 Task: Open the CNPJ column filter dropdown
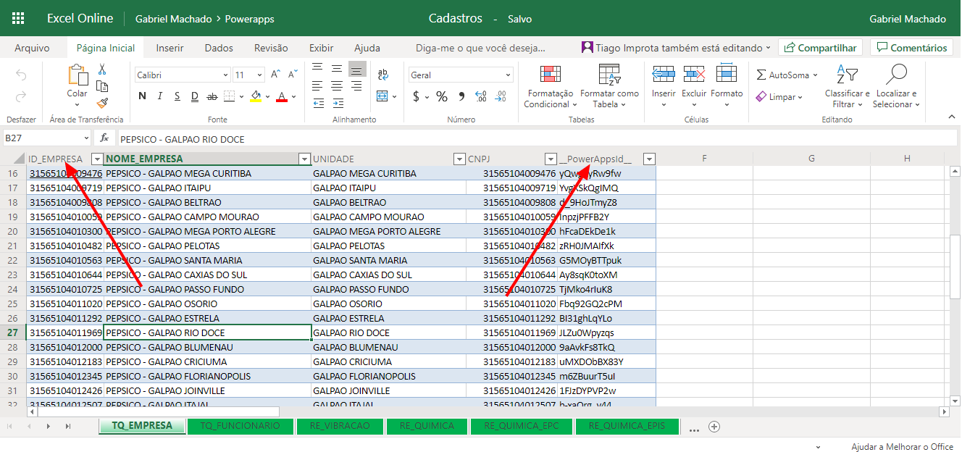coord(551,159)
